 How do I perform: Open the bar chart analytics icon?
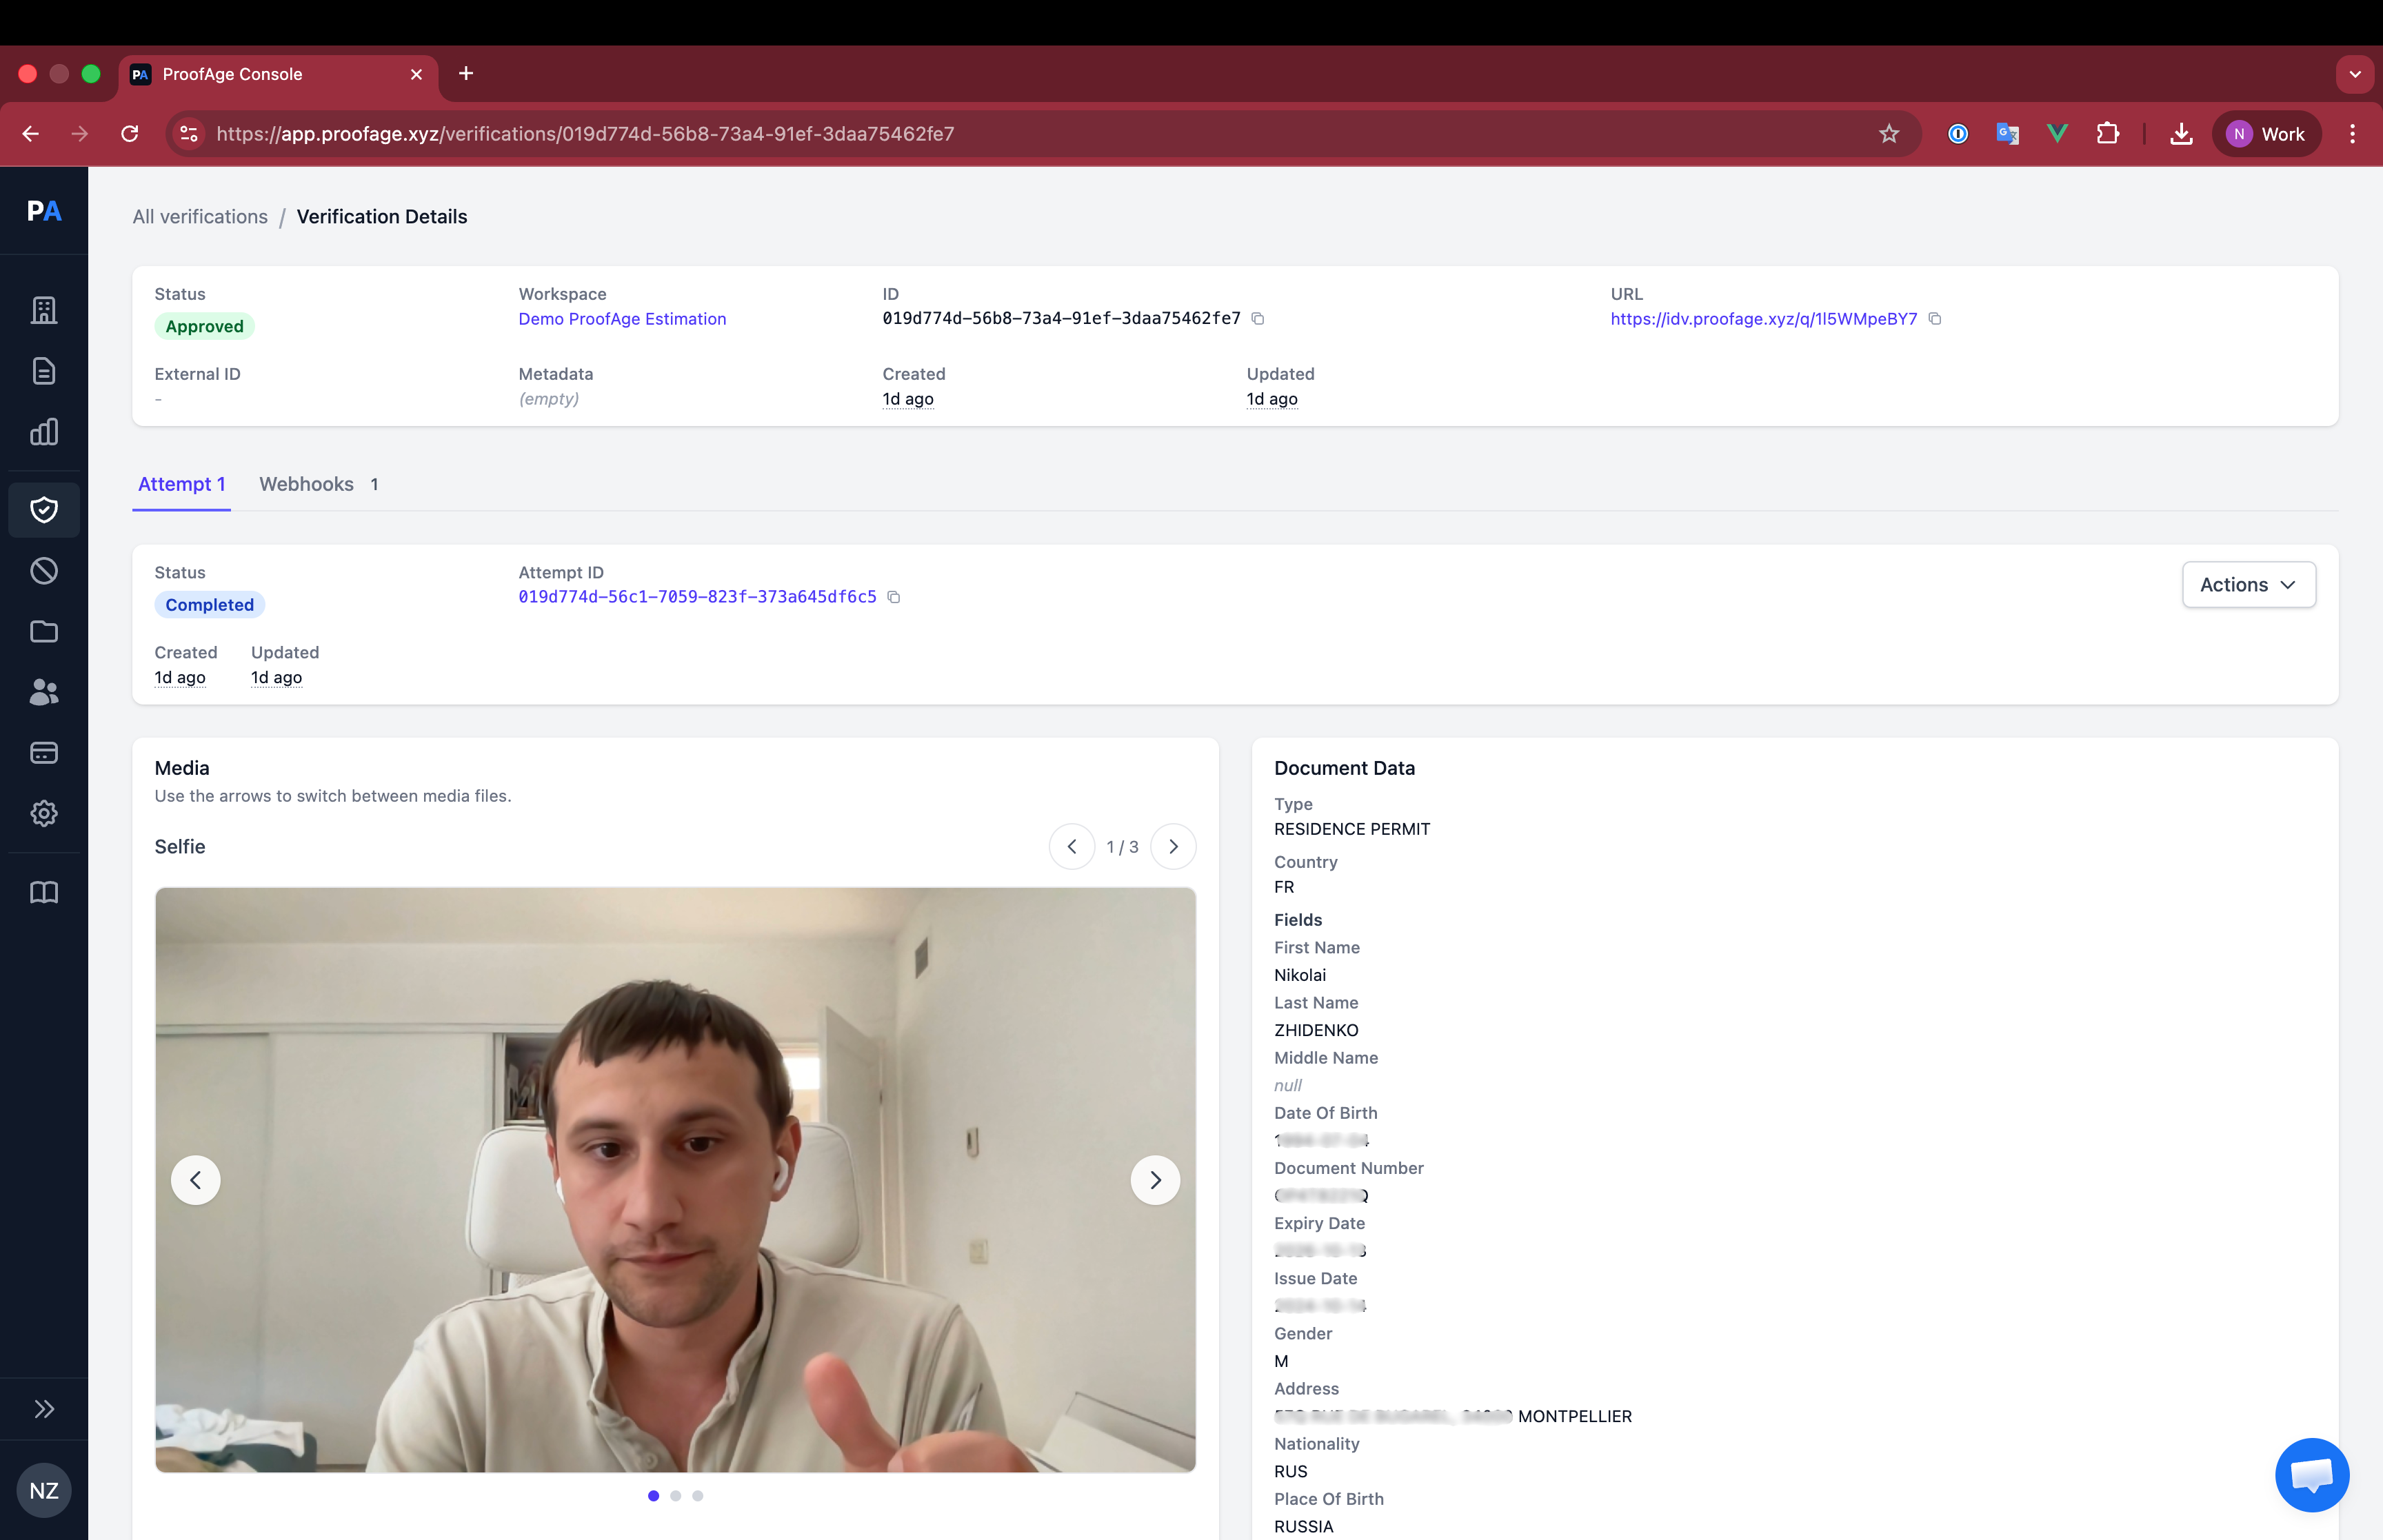pos(44,432)
